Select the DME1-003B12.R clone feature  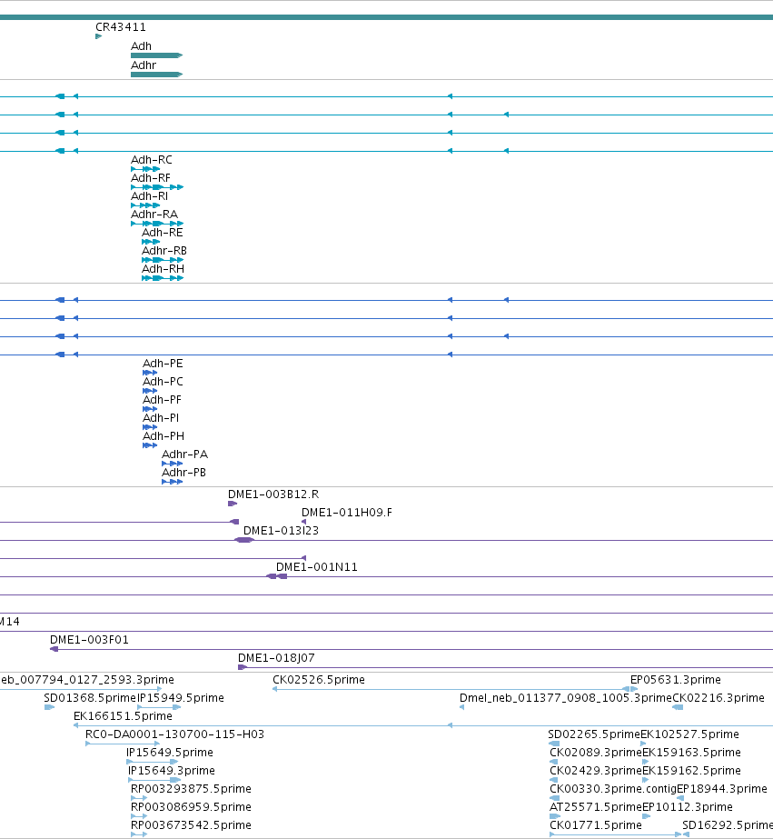233,504
